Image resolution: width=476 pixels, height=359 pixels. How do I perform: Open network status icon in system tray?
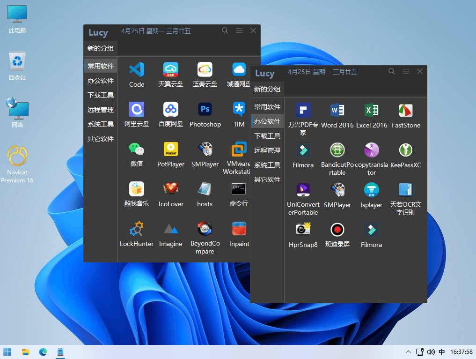pos(420,352)
